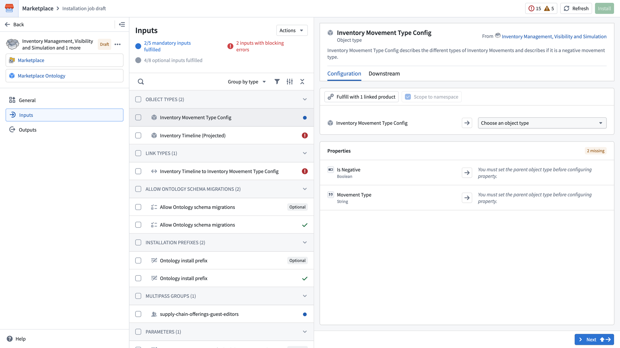Select Inventory Timeline to Inventory Movement Type Config row
This screenshot has height=348, width=620.
[x=221, y=171]
